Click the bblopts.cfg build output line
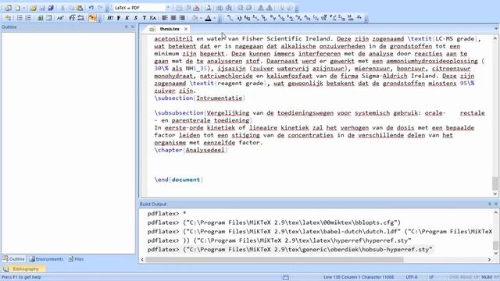 coord(274,222)
